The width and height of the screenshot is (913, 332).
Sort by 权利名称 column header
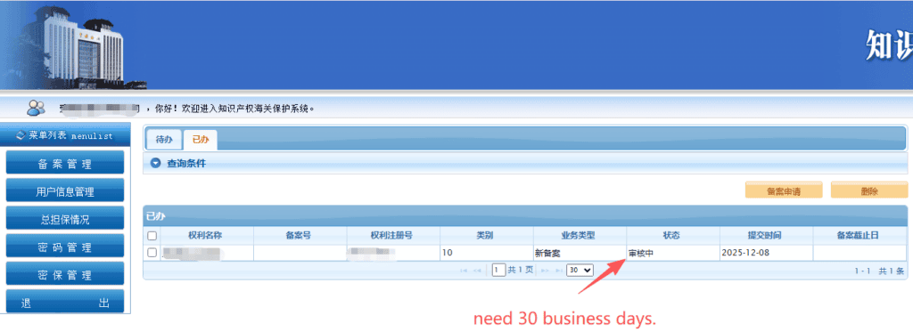[x=205, y=236]
